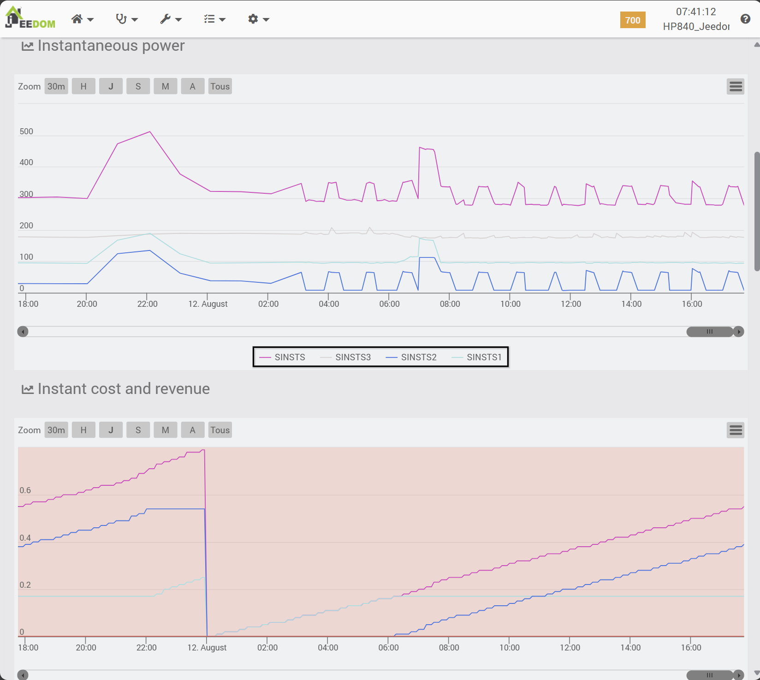
Task: Set power chart zoom to 30m
Action: tap(56, 86)
